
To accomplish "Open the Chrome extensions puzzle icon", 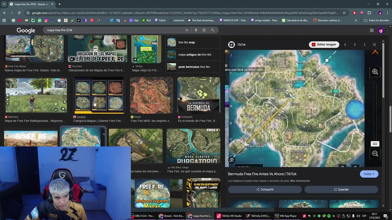I will [369, 13].
